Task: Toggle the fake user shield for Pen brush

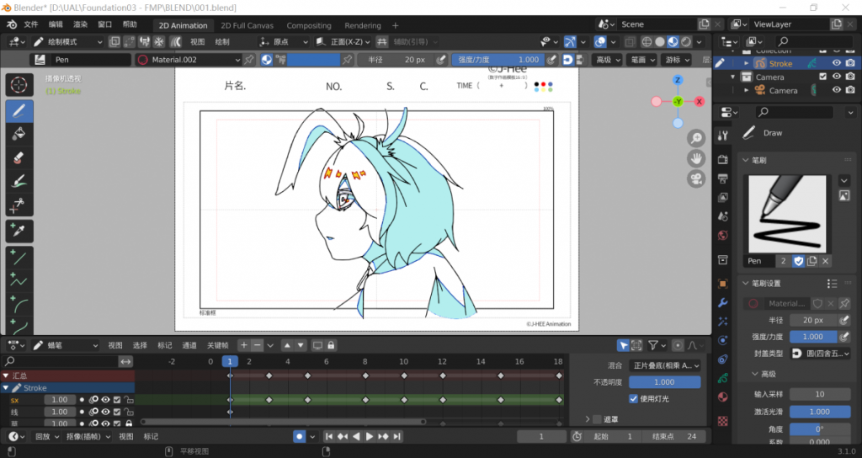Action: point(799,261)
